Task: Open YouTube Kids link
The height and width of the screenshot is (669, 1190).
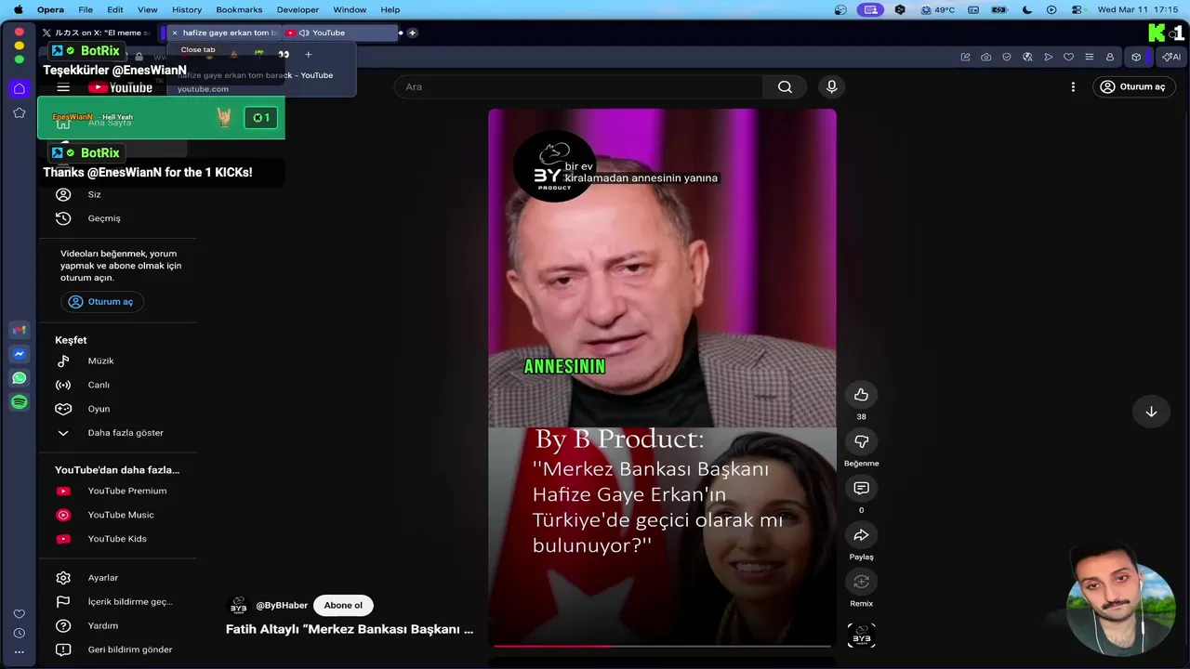Action: click(117, 539)
